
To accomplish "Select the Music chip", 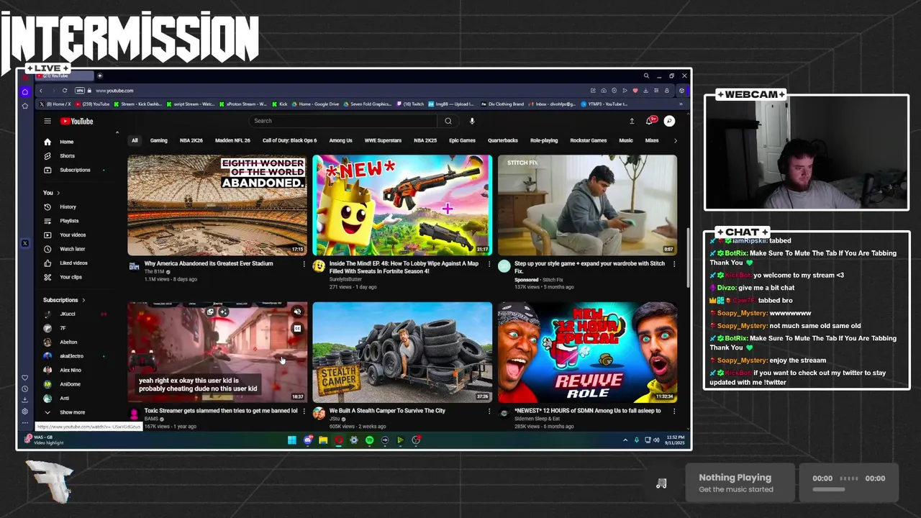I will pyautogui.click(x=626, y=140).
